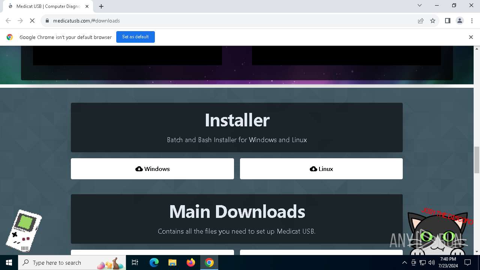This screenshot has height=270, width=480.
Task: Go forward one page
Action: 20,21
